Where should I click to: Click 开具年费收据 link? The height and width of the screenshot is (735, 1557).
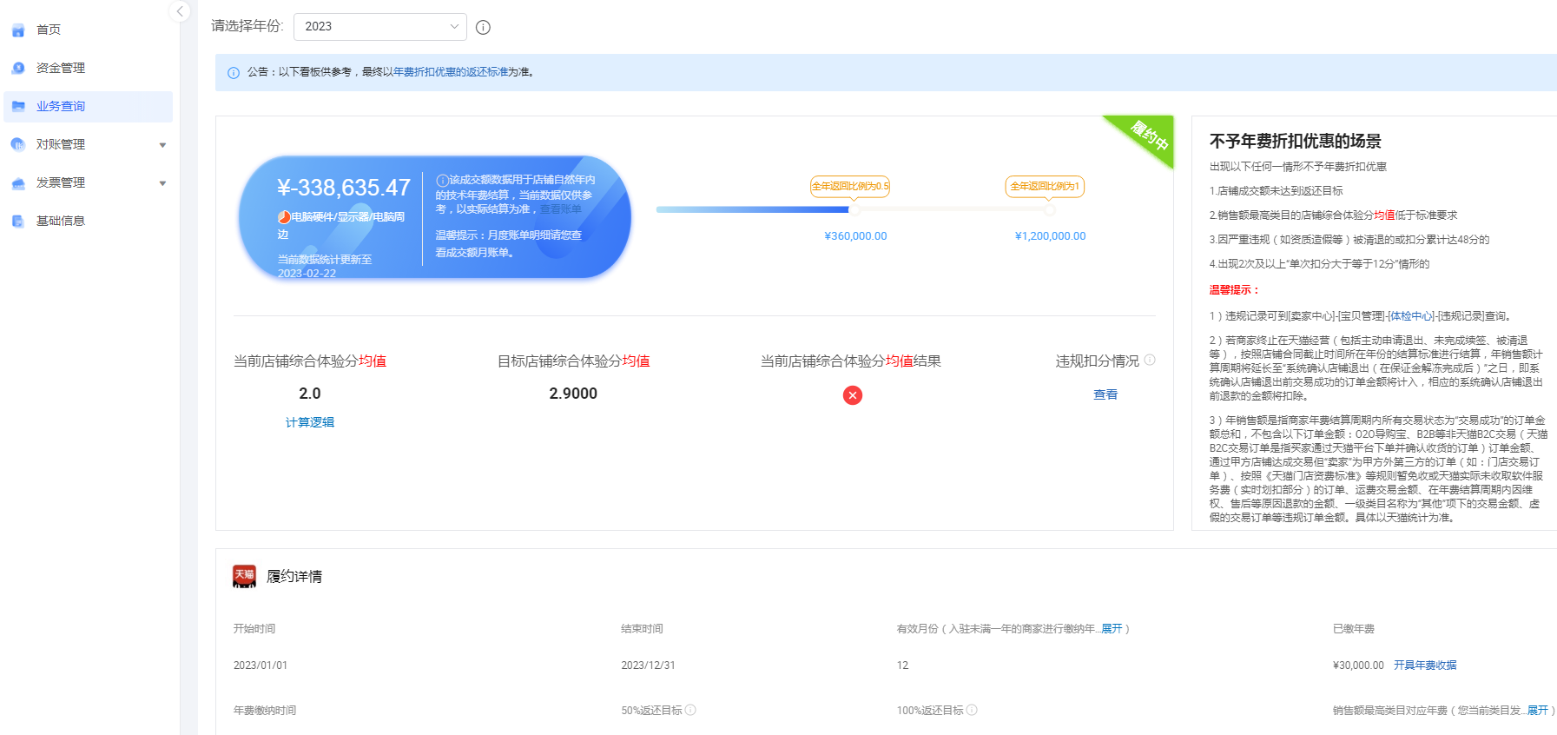(1425, 665)
